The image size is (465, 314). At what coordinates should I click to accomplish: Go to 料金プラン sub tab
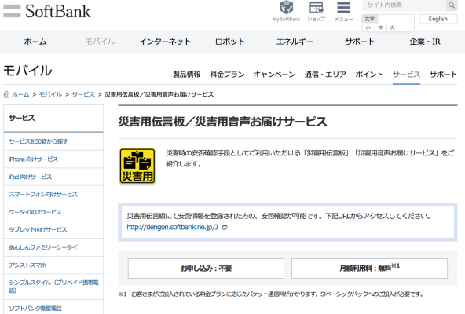227,75
